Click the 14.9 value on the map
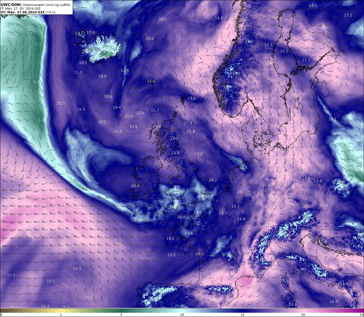This screenshot has height=317, width=364. point(219,18)
